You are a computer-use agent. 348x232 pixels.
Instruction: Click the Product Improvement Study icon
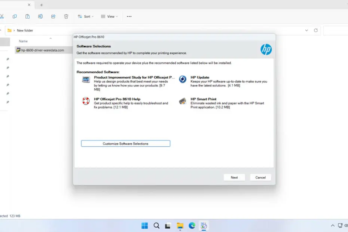[x=86, y=80]
